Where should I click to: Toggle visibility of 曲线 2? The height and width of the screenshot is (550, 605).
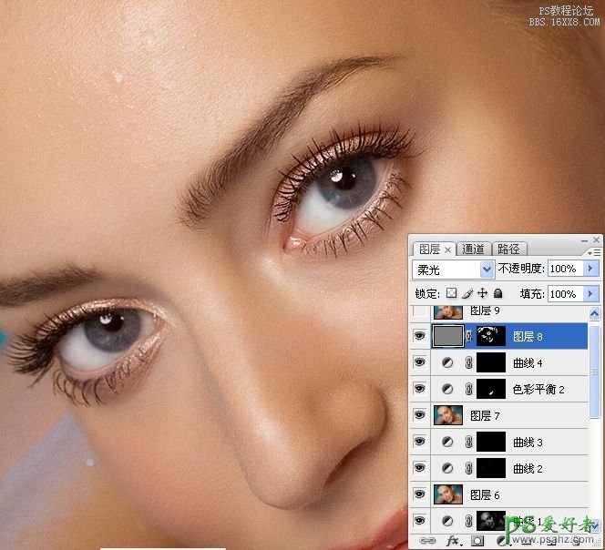point(419,468)
